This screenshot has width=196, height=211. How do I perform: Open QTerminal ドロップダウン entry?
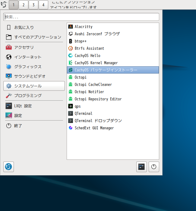pyautogui.click(x=98, y=121)
